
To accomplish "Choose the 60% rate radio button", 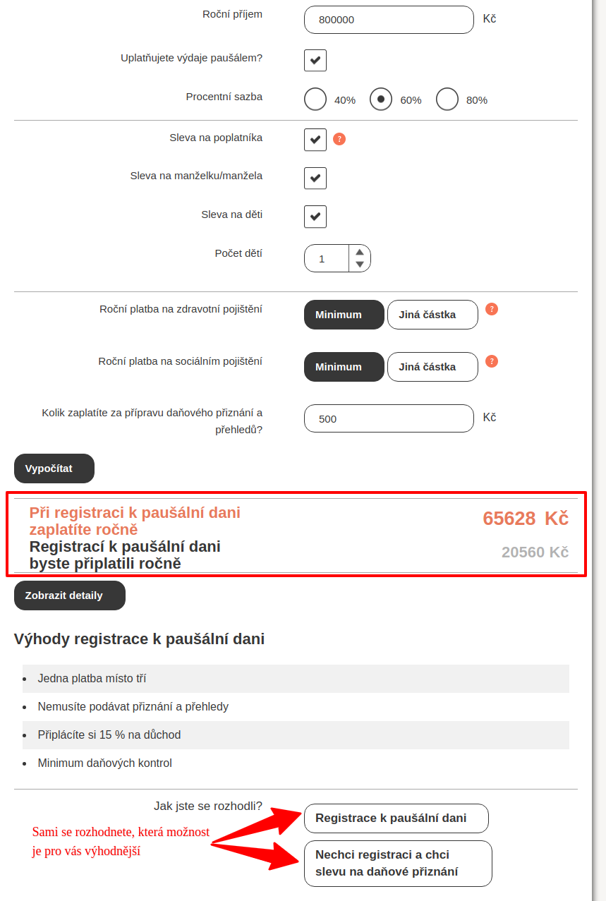I will [x=381, y=99].
